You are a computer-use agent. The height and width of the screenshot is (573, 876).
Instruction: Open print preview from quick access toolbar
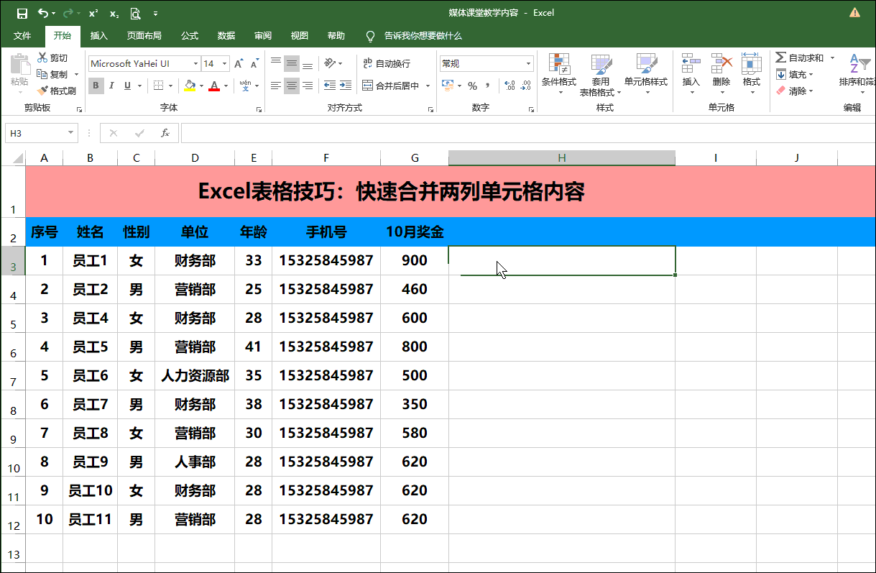point(136,13)
